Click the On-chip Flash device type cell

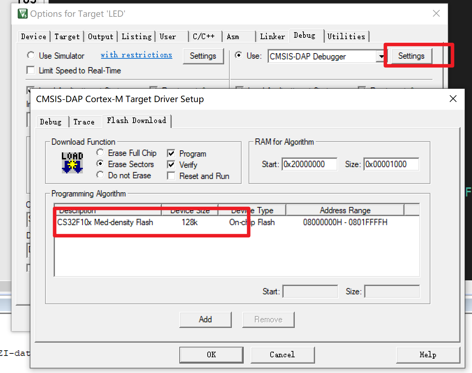[252, 222]
